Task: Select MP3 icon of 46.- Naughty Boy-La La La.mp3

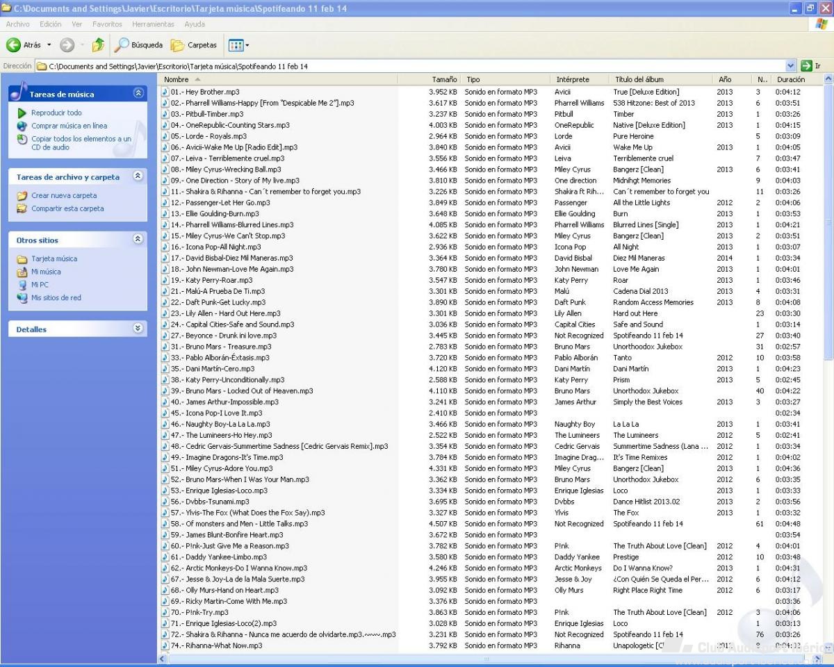Action: [165, 424]
